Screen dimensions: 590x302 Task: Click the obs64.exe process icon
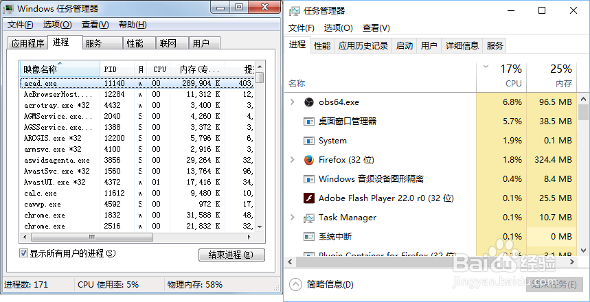coord(309,102)
